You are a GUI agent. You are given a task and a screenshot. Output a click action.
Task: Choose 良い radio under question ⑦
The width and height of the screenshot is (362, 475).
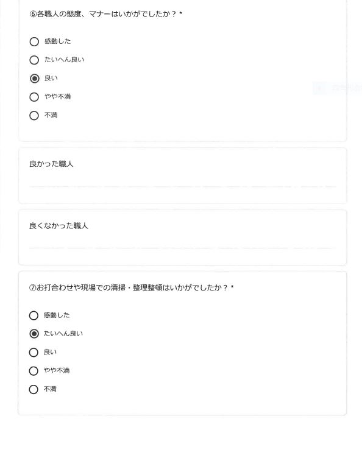click(34, 353)
